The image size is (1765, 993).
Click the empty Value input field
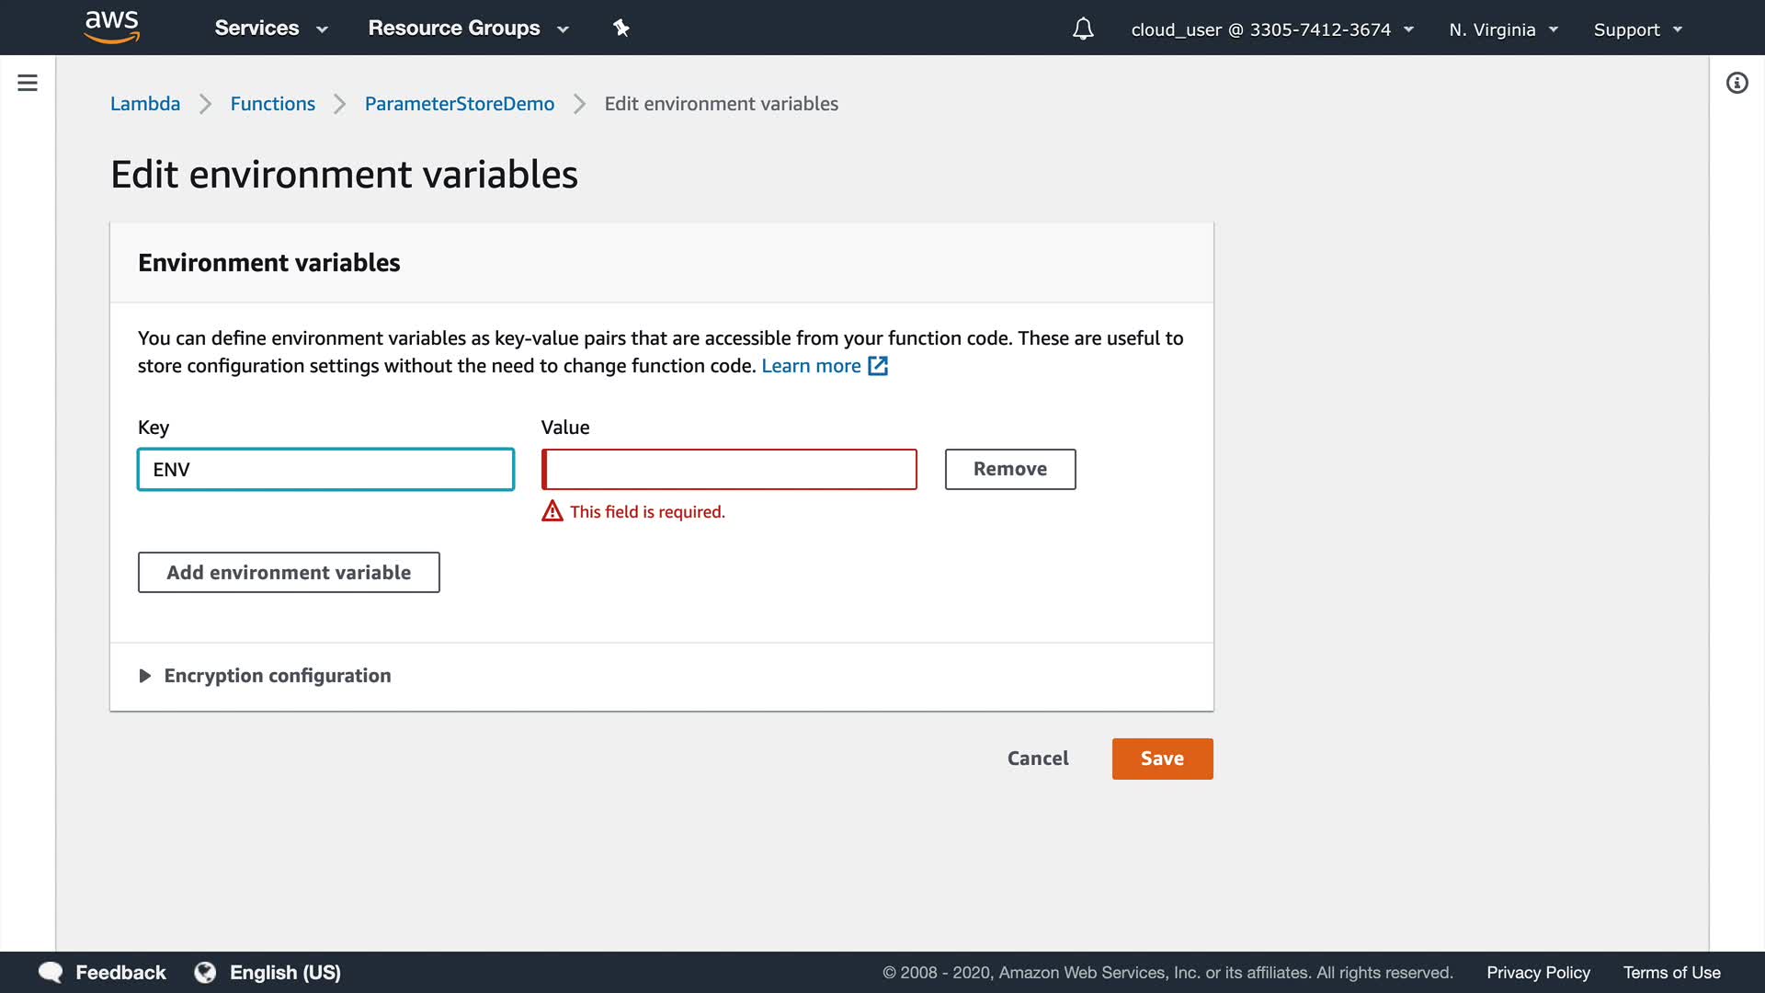point(730,469)
